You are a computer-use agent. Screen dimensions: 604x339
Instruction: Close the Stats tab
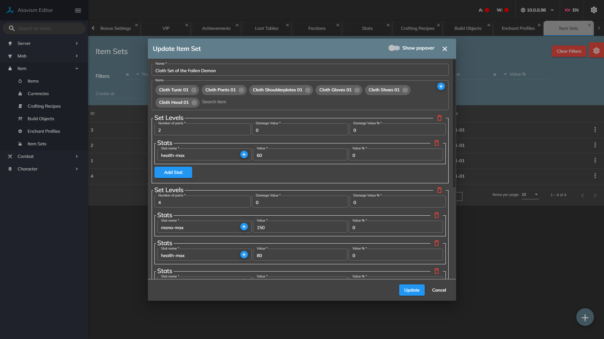pos(388,25)
